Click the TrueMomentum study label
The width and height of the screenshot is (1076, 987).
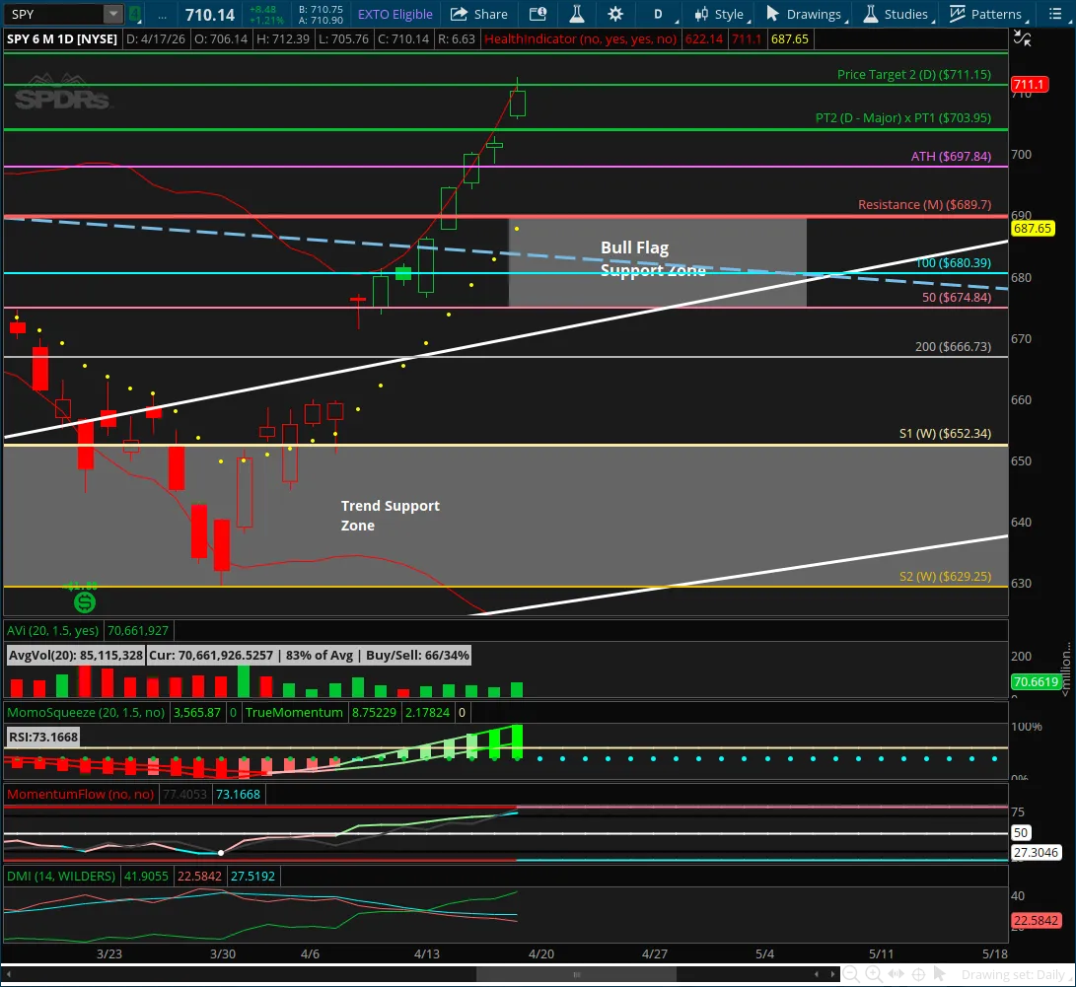tap(294, 713)
